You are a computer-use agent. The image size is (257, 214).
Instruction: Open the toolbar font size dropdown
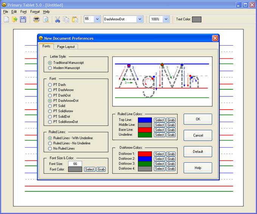click(x=97, y=19)
